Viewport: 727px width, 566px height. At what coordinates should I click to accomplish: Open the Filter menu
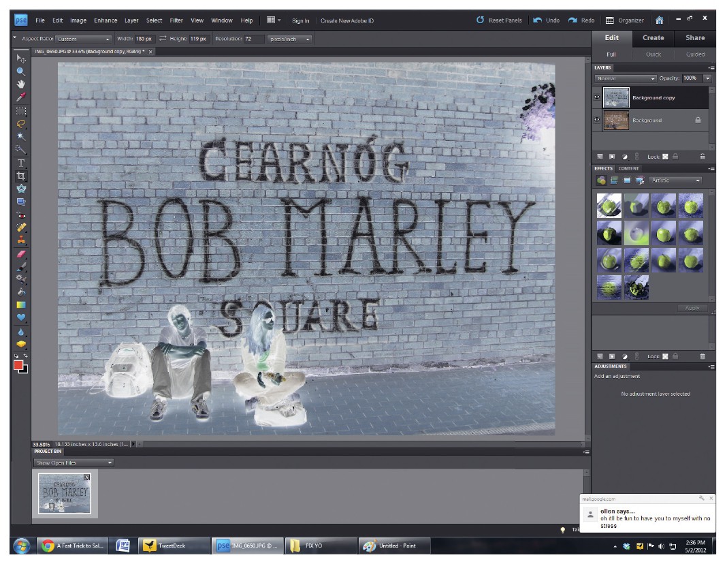tap(176, 20)
